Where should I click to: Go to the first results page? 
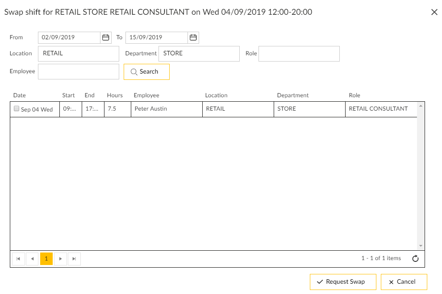18,259
